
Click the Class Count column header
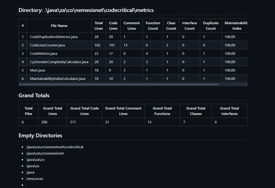point(171,26)
